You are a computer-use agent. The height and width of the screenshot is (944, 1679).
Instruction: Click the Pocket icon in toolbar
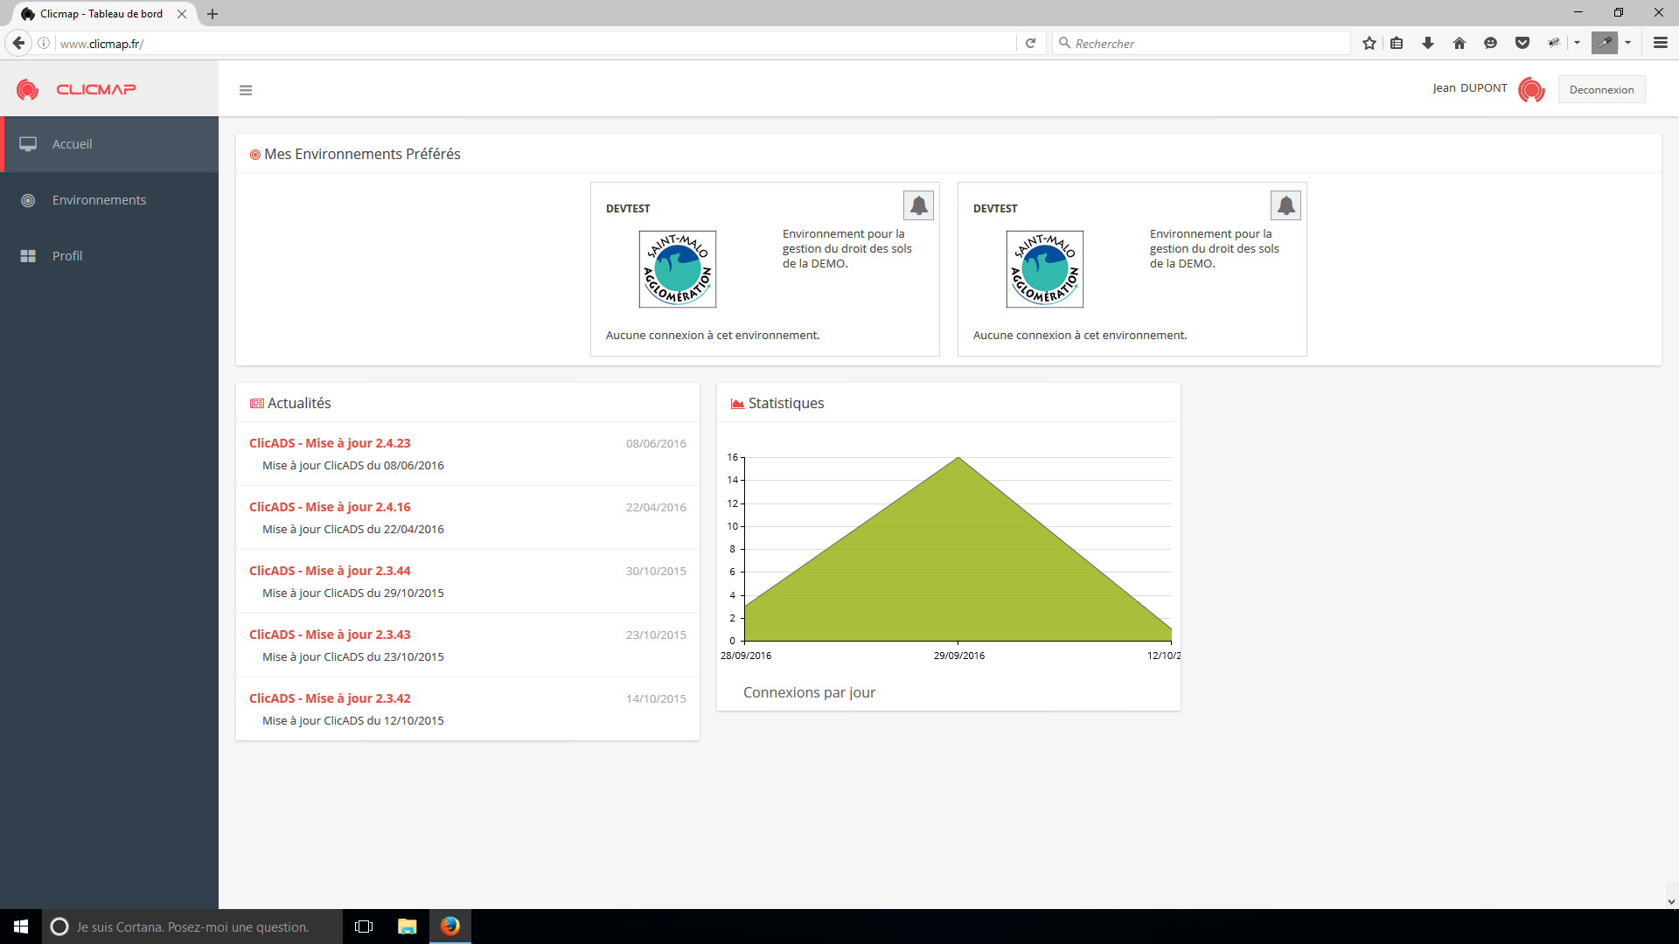1522,43
